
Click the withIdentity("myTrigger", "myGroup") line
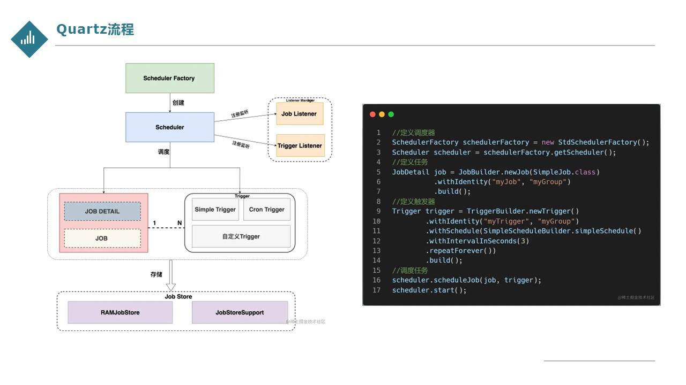[502, 221]
